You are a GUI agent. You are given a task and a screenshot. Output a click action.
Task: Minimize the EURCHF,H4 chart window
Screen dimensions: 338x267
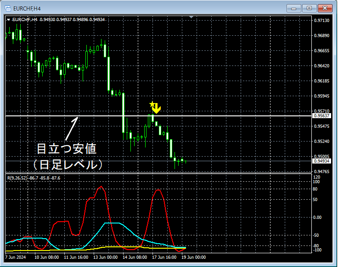click(293, 8)
